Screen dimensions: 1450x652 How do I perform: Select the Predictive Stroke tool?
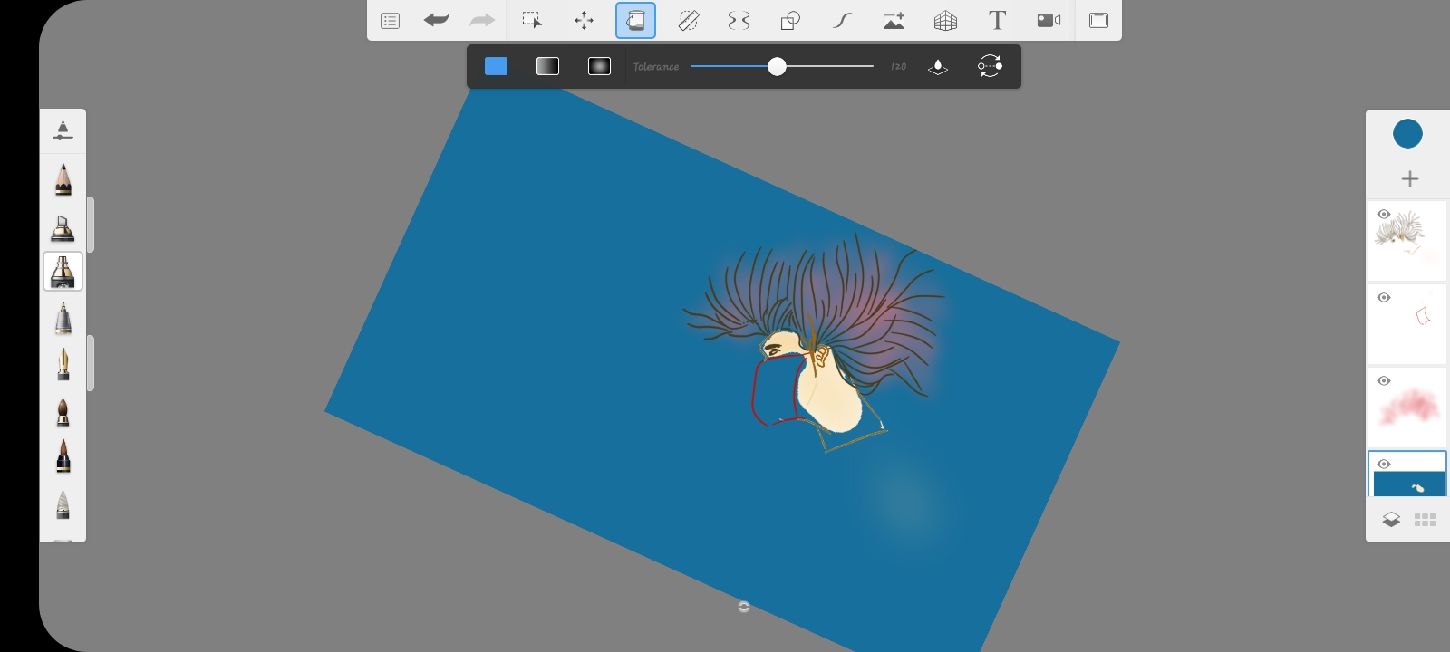pyautogui.click(x=842, y=21)
